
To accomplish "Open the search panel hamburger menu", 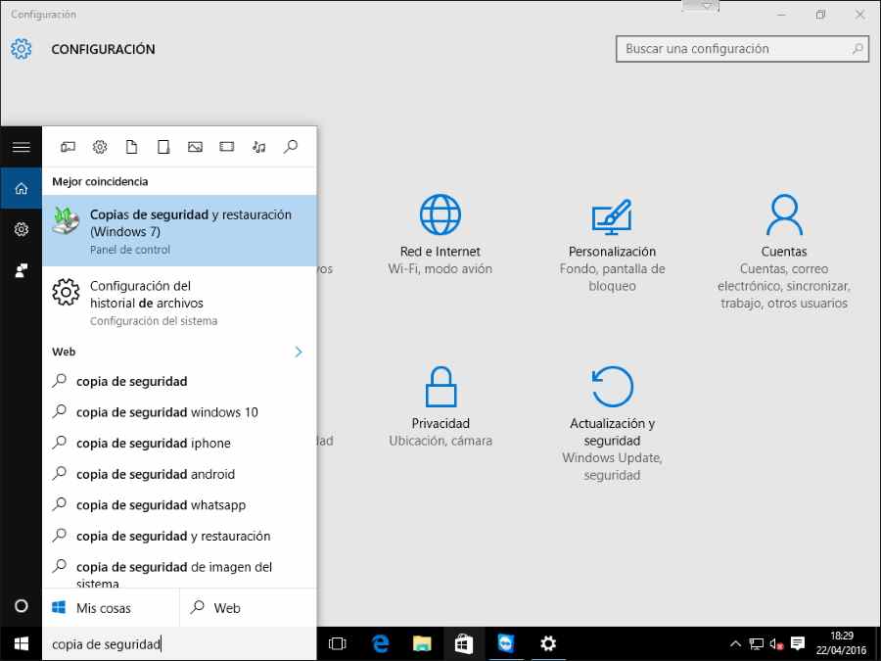I will (x=22, y=147).
